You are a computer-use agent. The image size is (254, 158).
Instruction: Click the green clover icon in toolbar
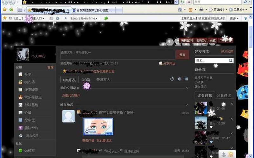coord(106,18)
